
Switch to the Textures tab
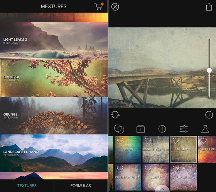pos(27,185)
